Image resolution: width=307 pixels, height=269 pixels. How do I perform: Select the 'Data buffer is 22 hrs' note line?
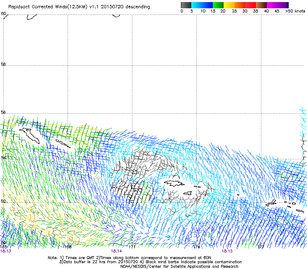150,262
